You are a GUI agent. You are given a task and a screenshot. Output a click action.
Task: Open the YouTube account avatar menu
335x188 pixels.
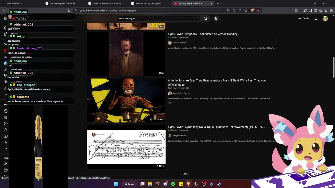click(325, 18)
